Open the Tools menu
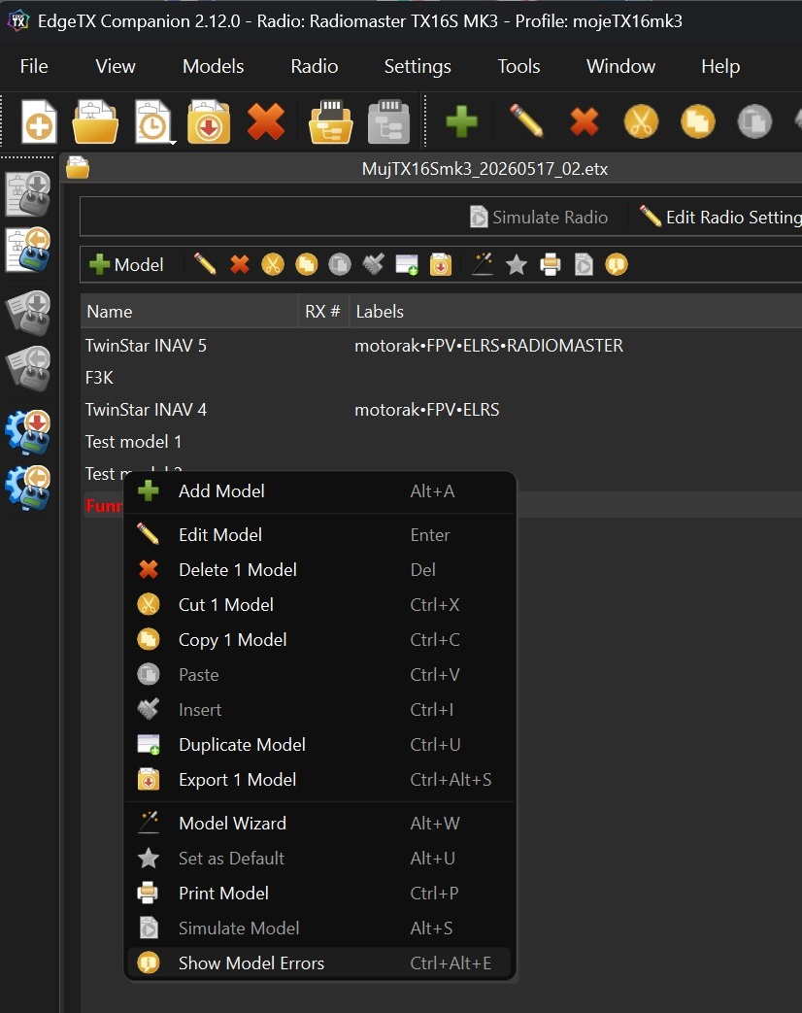Screen dimensions: 802x1013 [518, 66]
